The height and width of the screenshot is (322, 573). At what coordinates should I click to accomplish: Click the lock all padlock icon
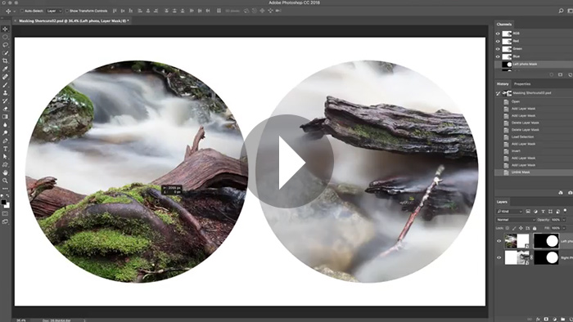535,228
